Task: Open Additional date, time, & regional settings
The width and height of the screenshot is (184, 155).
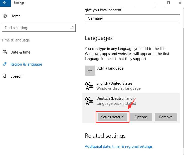Action: [119, 146]
